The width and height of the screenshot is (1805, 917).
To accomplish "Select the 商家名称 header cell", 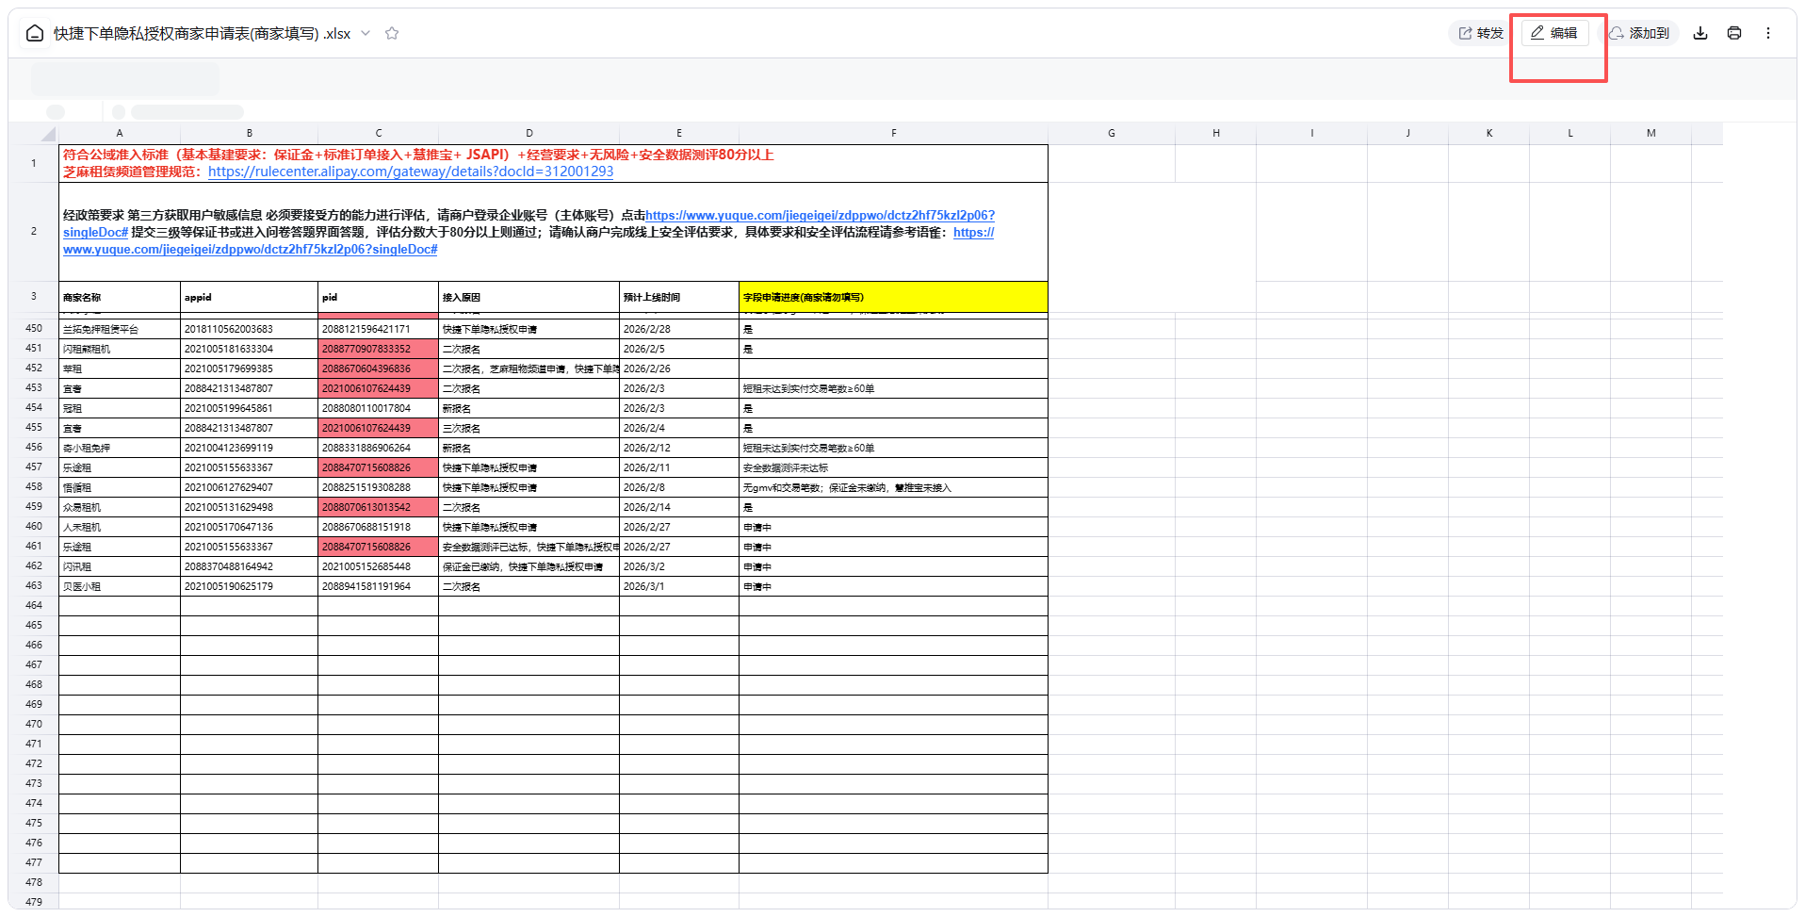I will (x=119, y=297).
